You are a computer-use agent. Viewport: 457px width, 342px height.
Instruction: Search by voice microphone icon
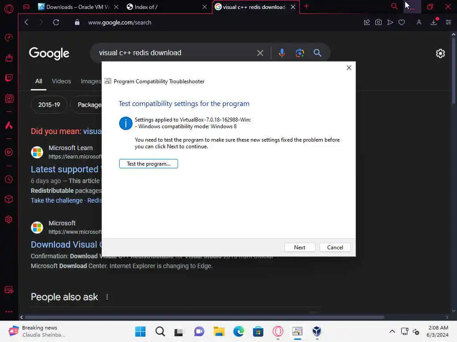(x=282, y=53)
